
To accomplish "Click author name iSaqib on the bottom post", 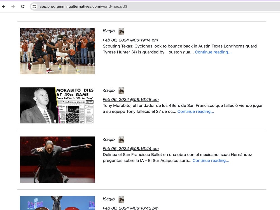I will click(109, 199).
